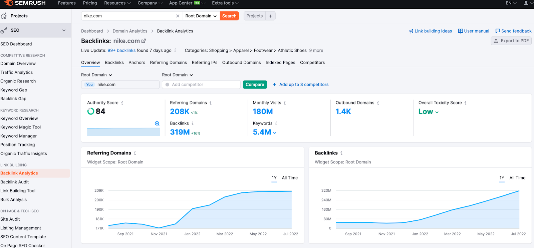Select 1Y range in Referring Domains chart
The height and width of the screenshot is (248, 534).
[x=274, y=178]
